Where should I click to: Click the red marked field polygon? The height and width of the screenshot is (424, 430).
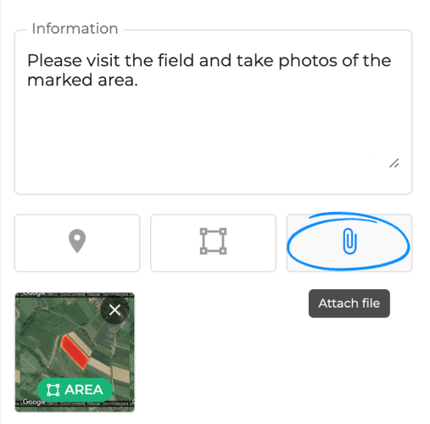point(75,352)
